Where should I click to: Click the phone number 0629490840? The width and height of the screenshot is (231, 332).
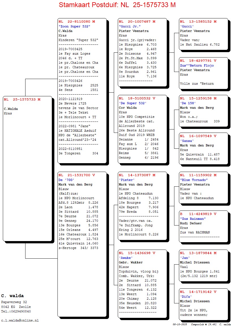16,311
